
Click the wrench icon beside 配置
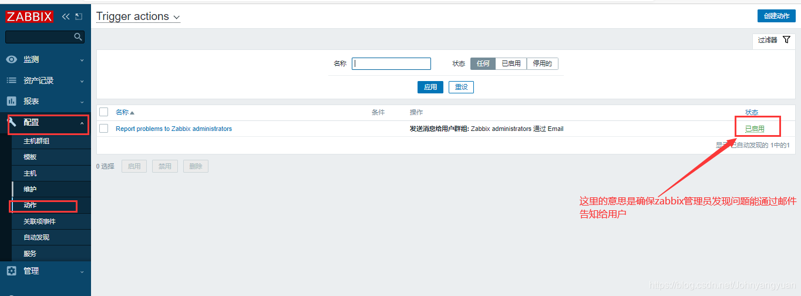pos(12,122)
